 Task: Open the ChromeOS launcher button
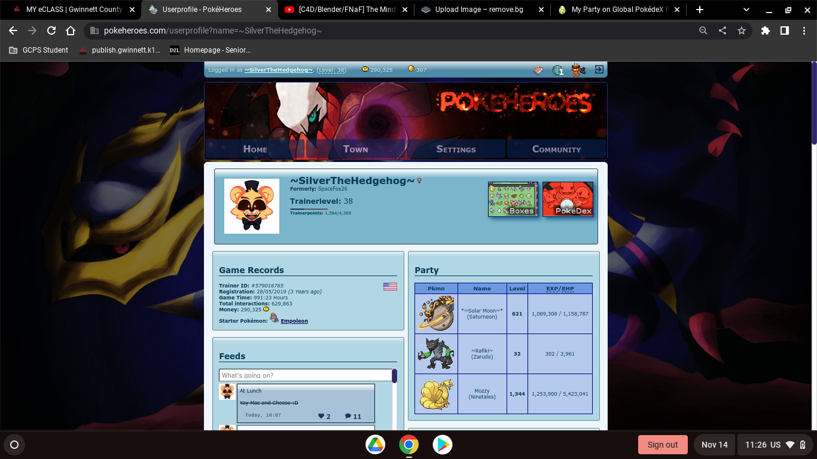pos(14,445)
